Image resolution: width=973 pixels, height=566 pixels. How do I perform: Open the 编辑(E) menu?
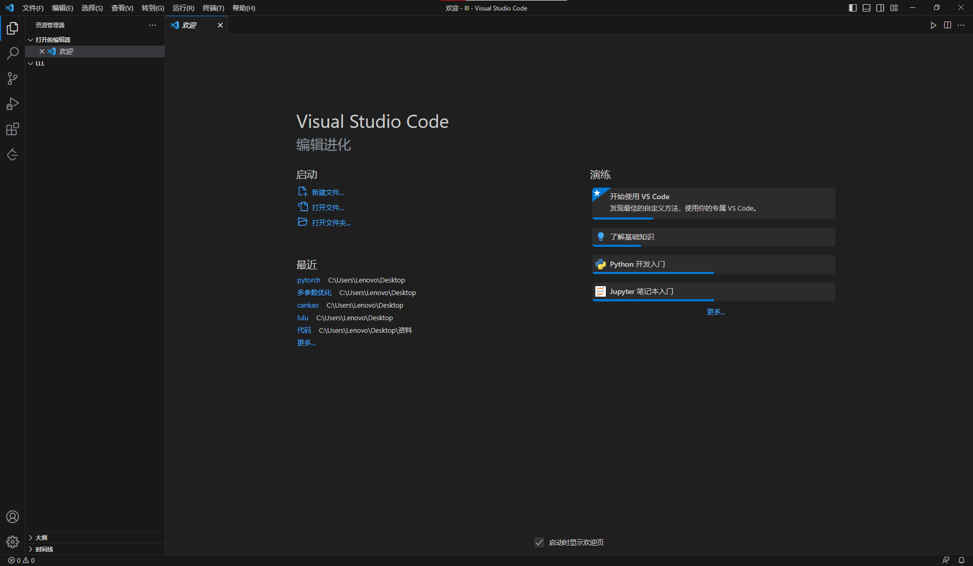point(62,8)
